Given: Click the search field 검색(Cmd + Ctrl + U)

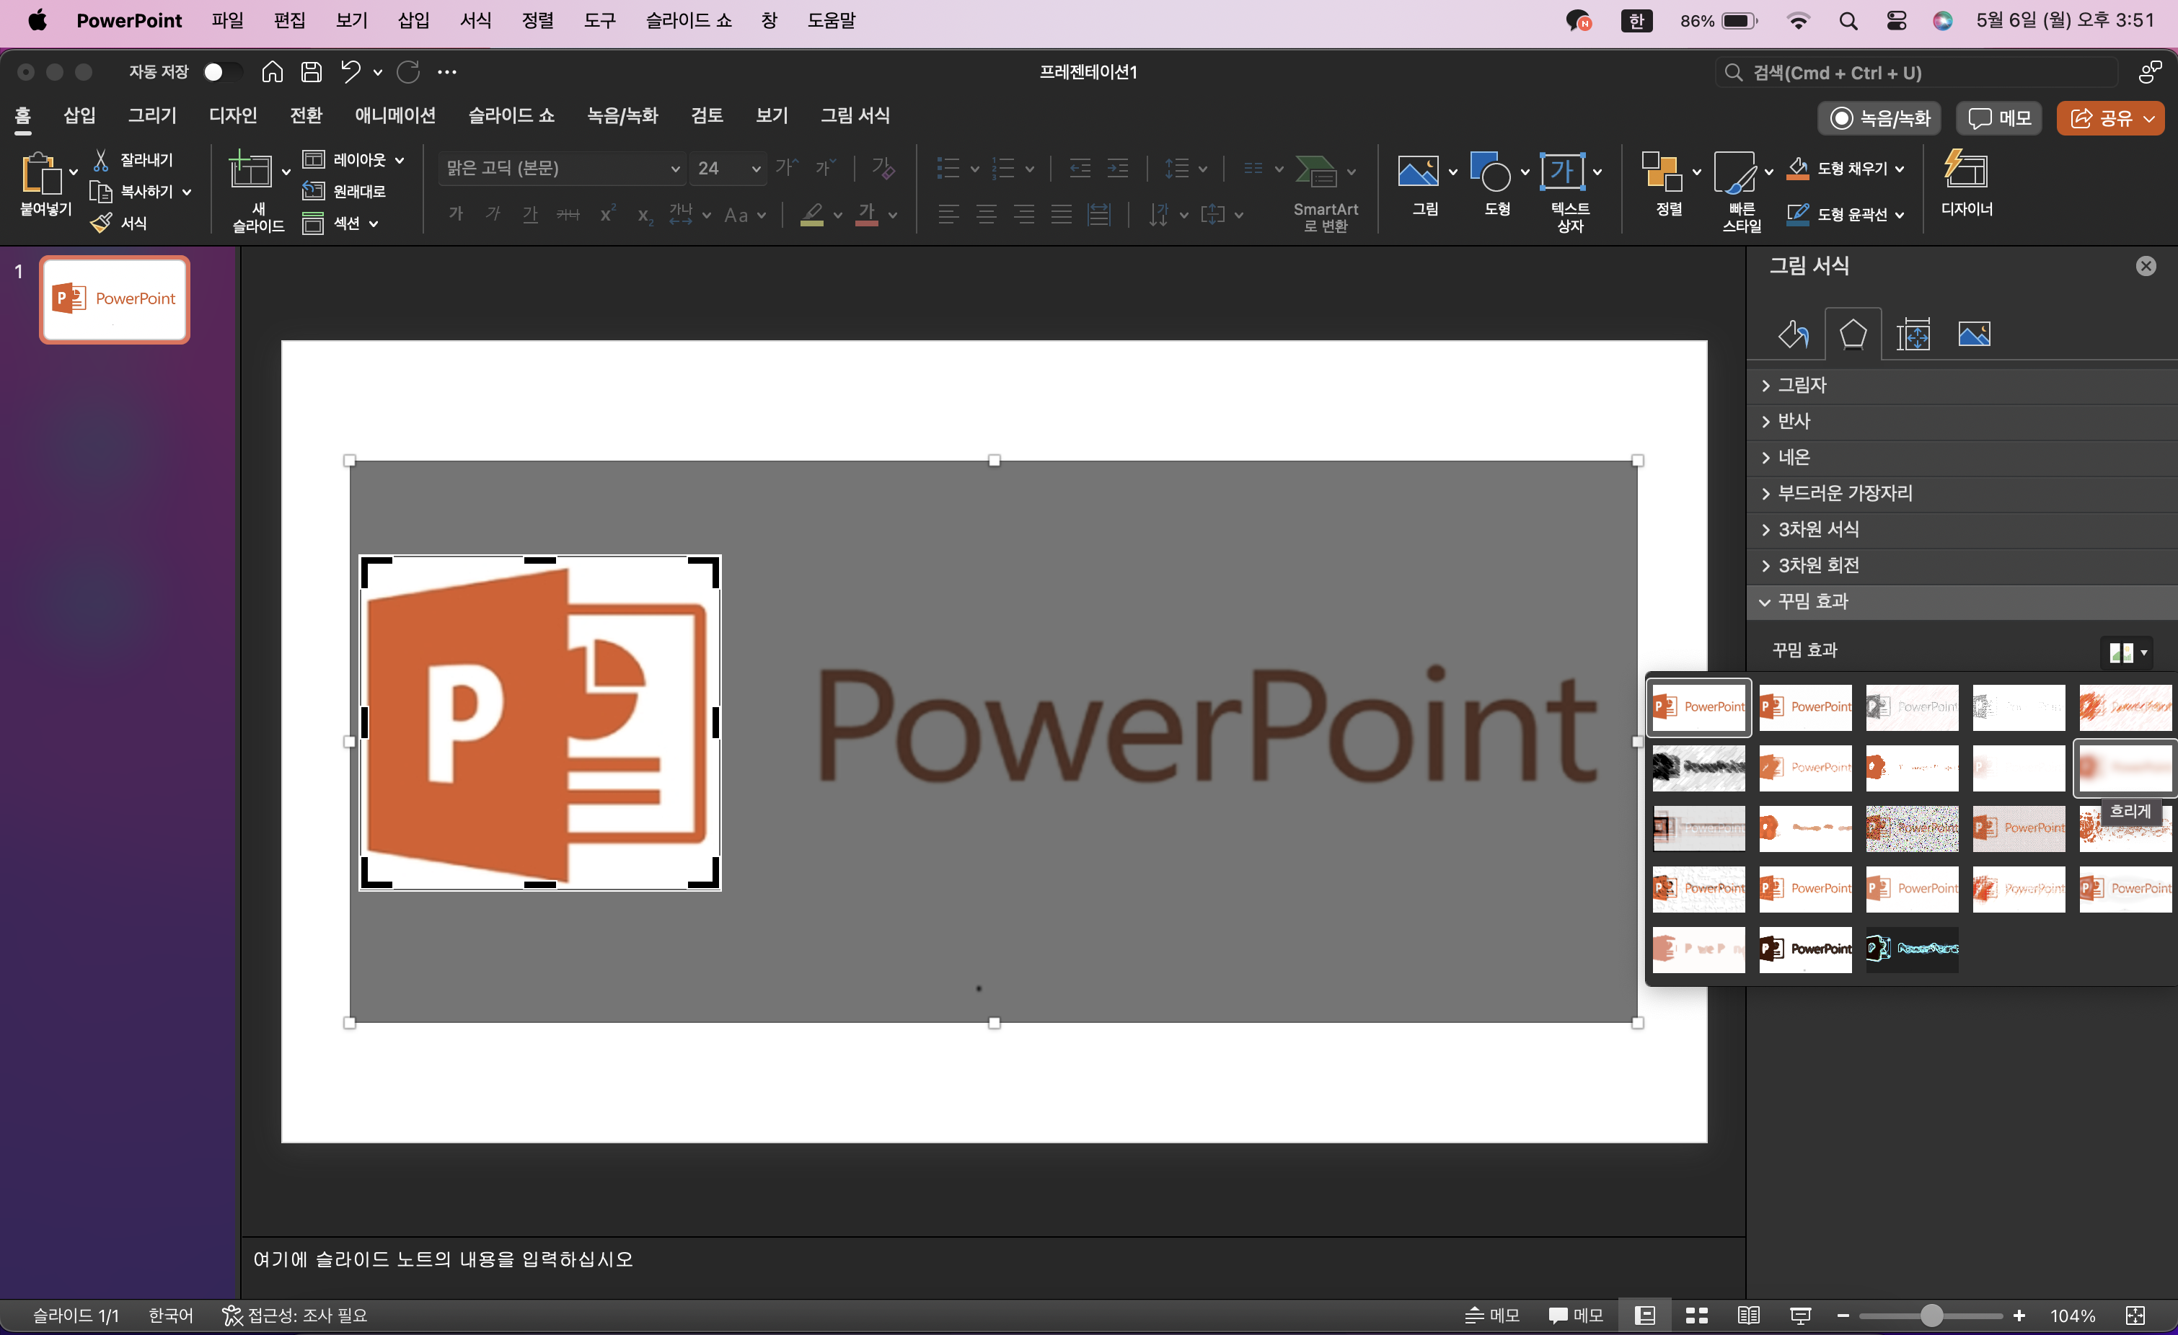Looking at the screenshot, I should coord(1916,73).
